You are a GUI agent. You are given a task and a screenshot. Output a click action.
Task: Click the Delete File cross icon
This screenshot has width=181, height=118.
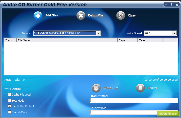pos(81,15)
